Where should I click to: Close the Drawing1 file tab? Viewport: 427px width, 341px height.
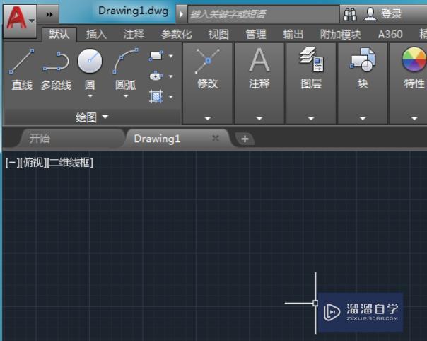(216, 139)
